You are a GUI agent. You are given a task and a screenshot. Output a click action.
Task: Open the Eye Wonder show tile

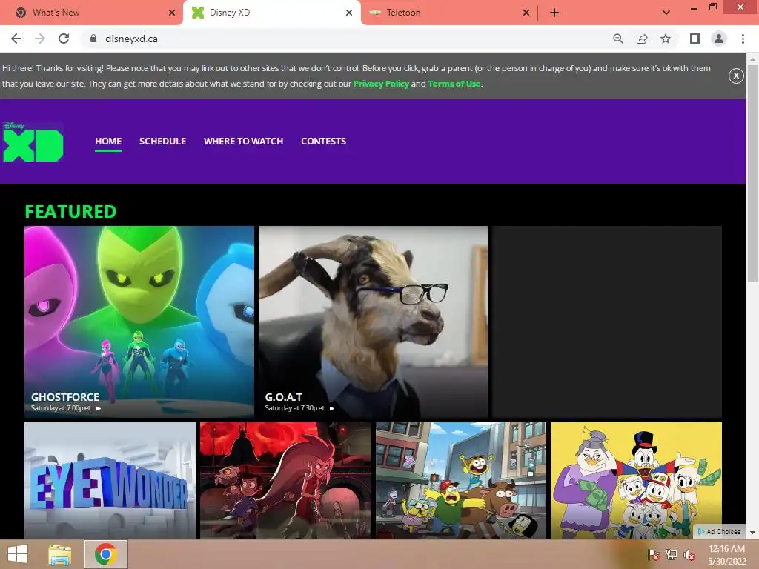pyautogui.click(x=110, y=480)
